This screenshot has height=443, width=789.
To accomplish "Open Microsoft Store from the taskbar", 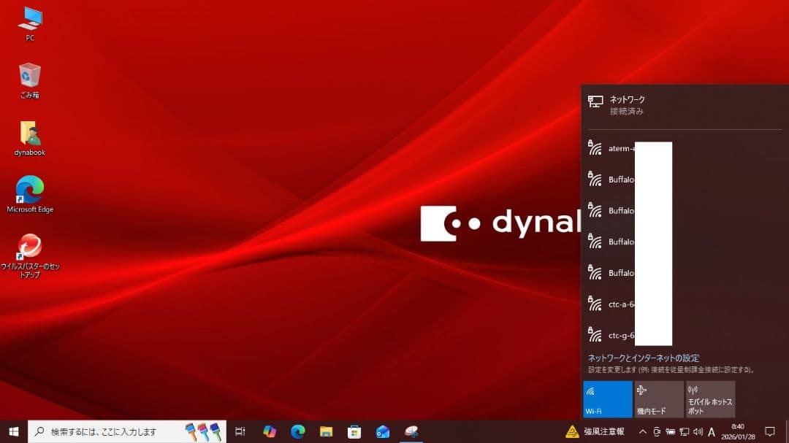I will (353, 431).
